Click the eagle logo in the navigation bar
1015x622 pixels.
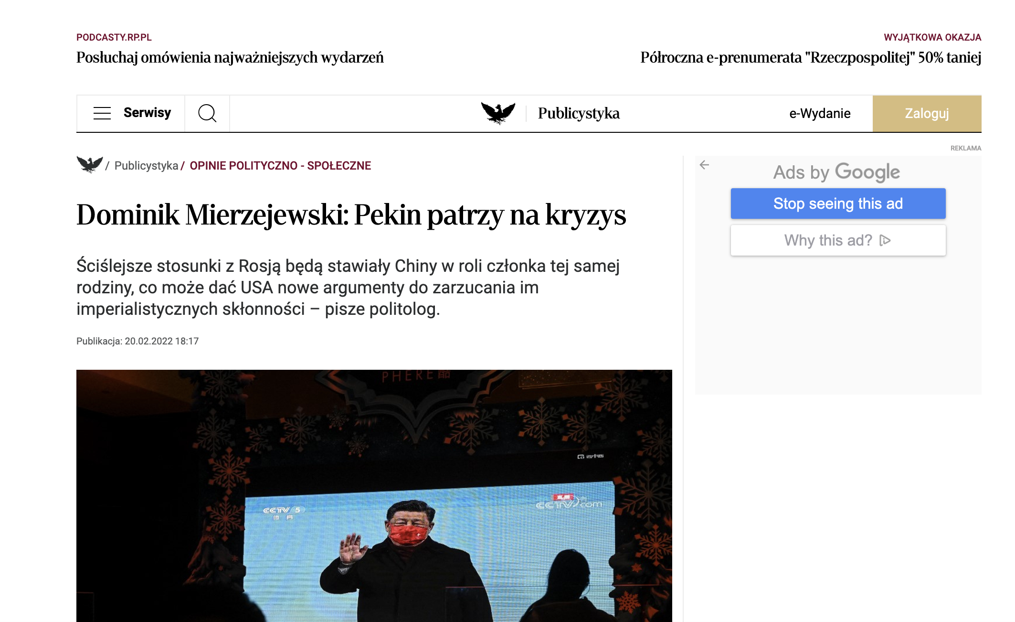pyautogui.click(x=498, y=113)
